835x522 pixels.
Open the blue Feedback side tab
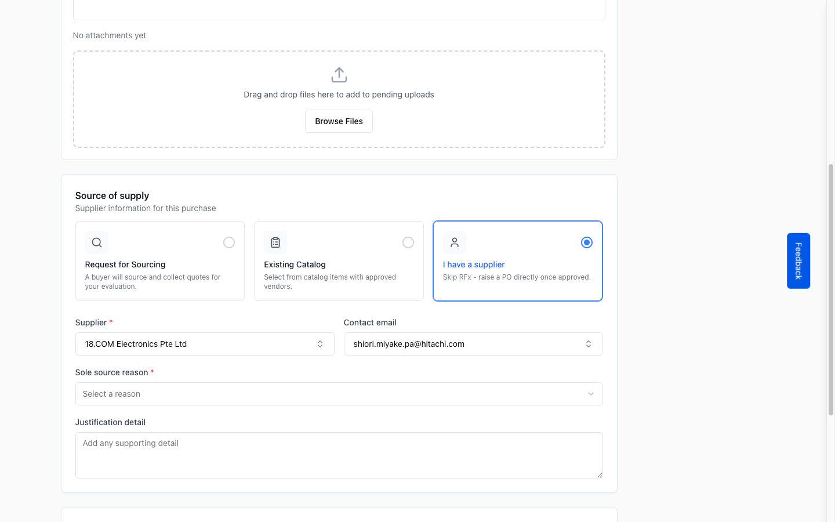point(798,261)
